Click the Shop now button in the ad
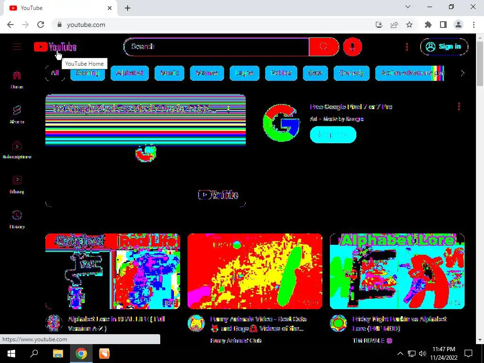484x363 pixels. coord(333,135)
